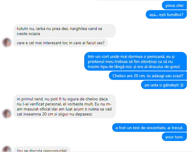Click 'iveste ocazia' text in first gray bubble
This screenshot has height=152, width=194.
28,34
